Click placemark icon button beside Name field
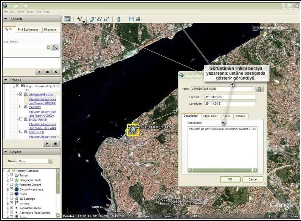 (259, 89)
